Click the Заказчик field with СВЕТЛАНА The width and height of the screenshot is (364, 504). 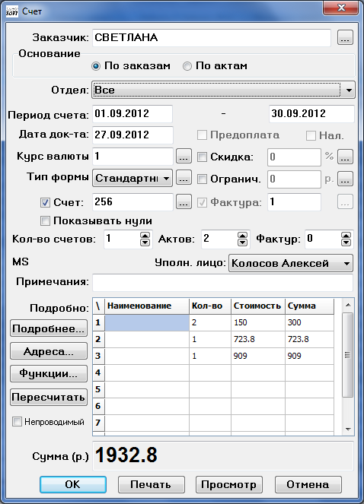[x=212, y=37]
